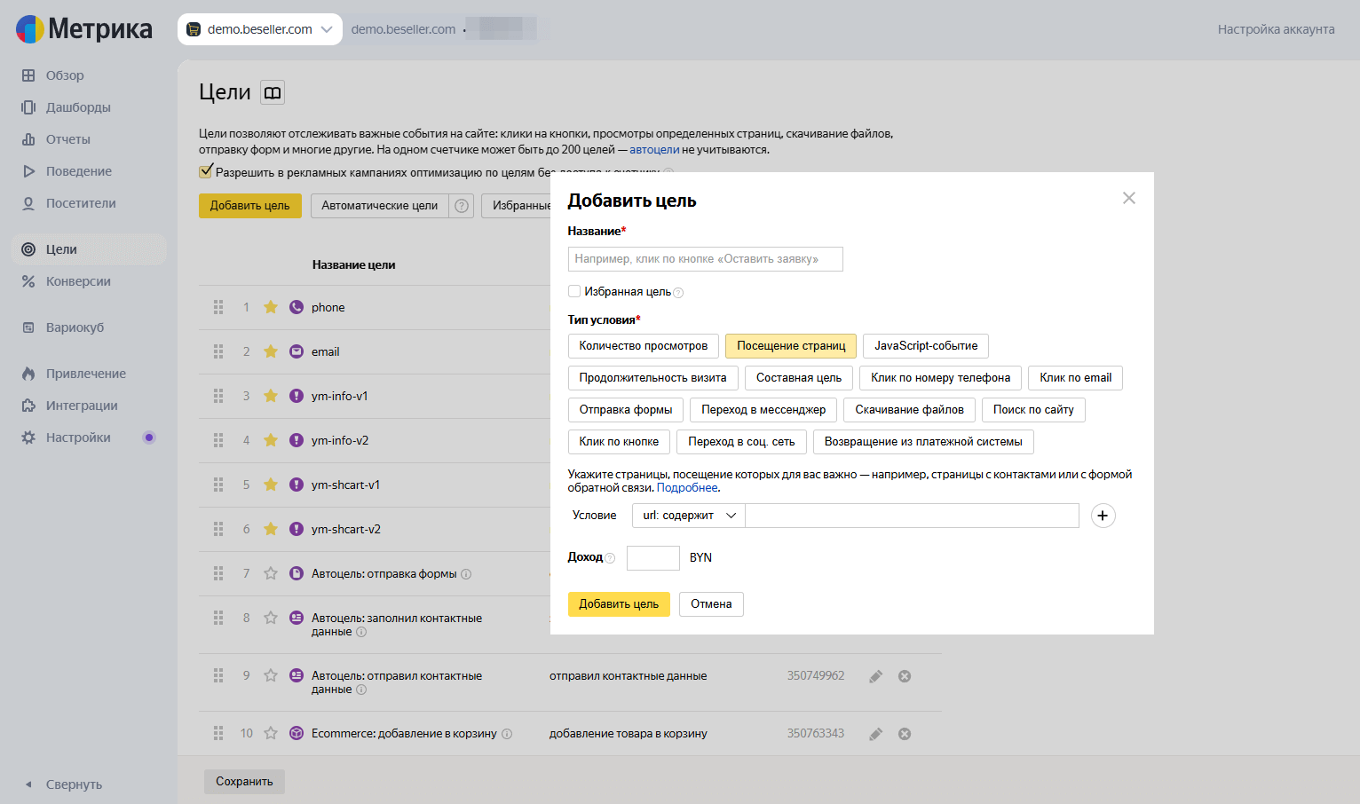
Task: Click the Вариокуб sidebar icon
Action: (28, 327)
